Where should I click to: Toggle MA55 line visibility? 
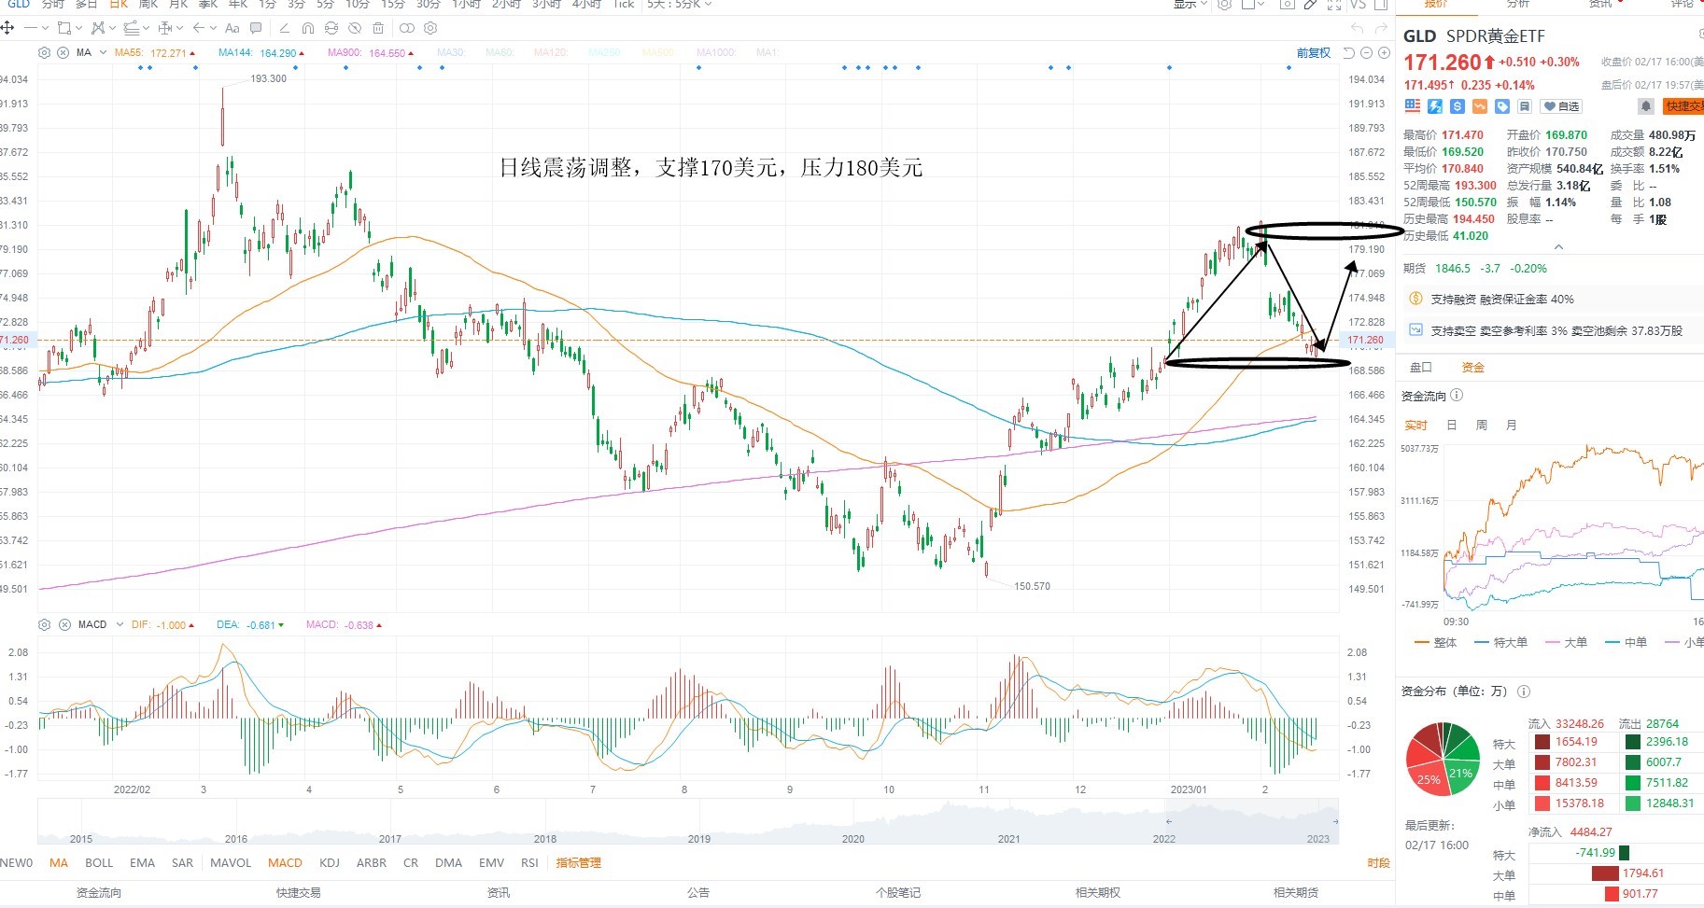pos(154,53)
